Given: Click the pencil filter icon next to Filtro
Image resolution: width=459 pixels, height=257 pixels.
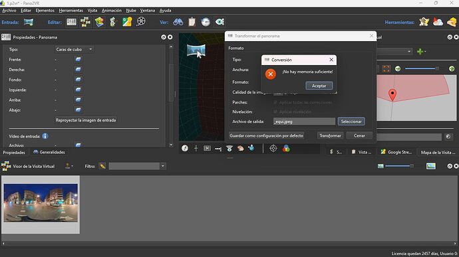Looking at the screenshot, I should pos(102,166).
